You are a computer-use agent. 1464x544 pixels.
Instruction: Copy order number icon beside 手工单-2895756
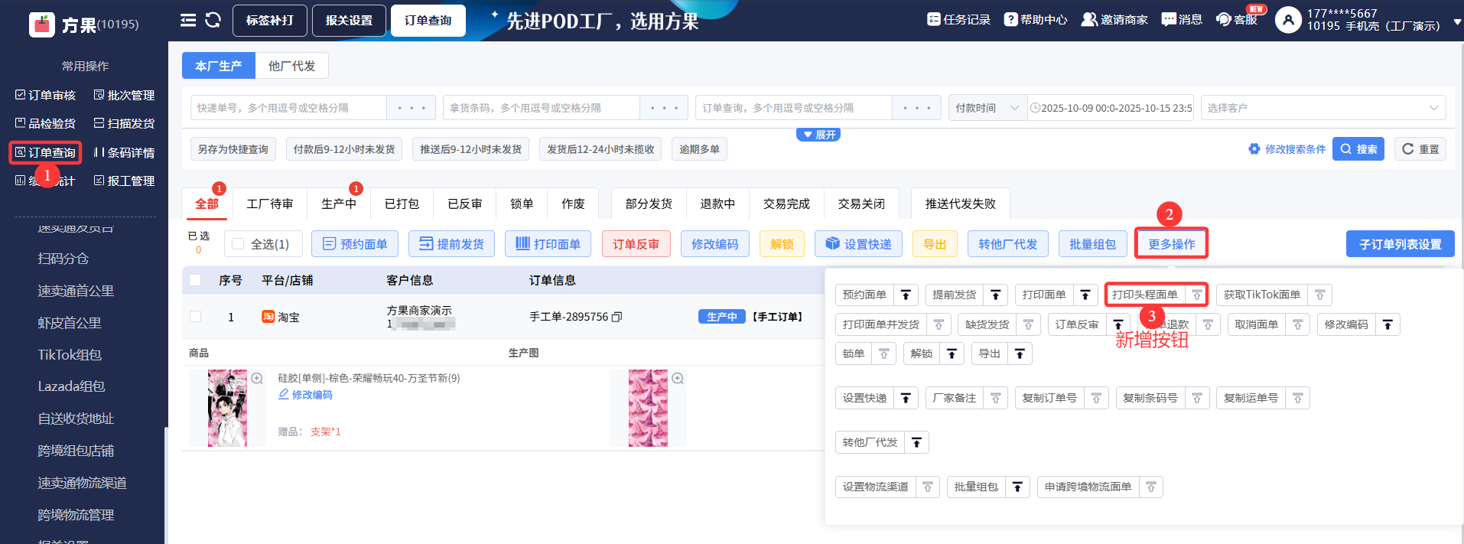click(x=617, y=317)
